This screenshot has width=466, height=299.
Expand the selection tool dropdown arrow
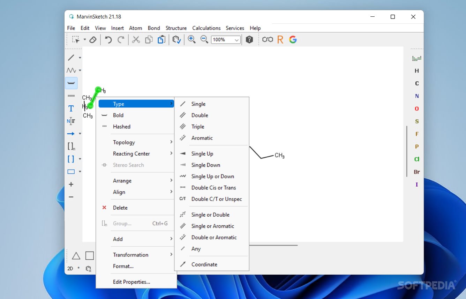84,40
